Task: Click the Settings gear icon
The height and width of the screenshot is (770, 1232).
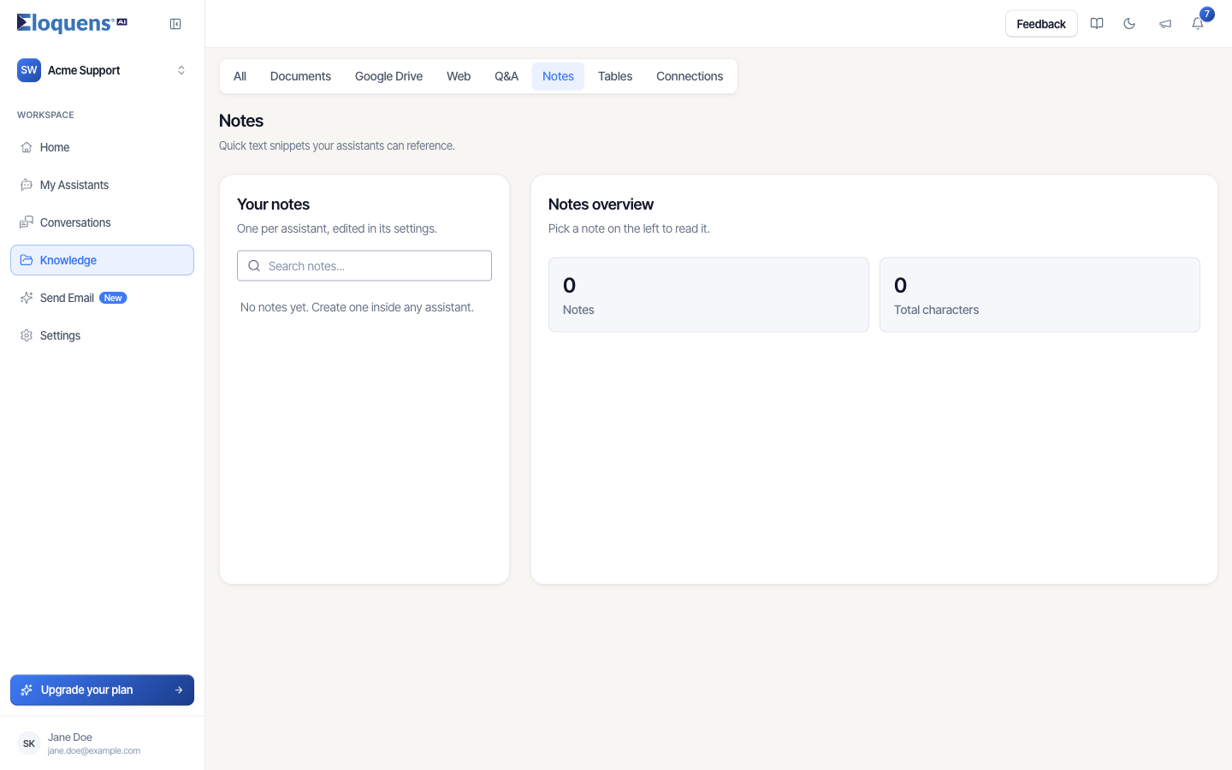Action: pos(27,335)
